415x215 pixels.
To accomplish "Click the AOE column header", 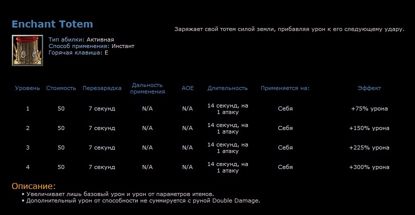I will [x=187, y=88].
